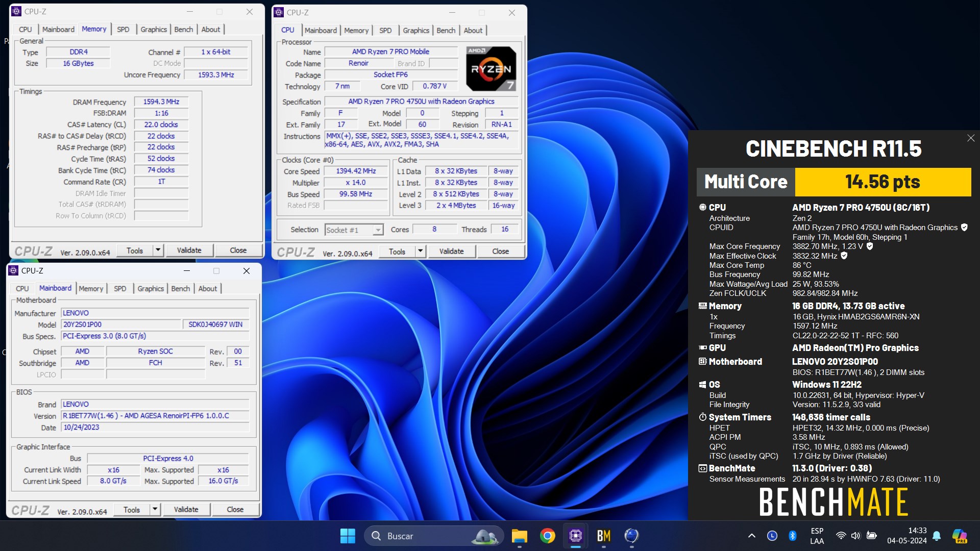Screen dimensions: 980x551
Task: Click CPU chip icon in BenchMate
Action: (703, 207)
